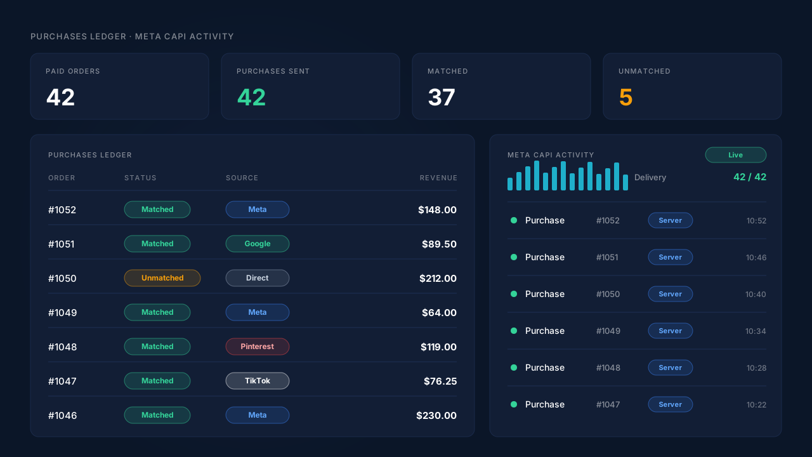This screenshot has height=457, width=812.
Task: Click the $76.25 revenue value
Action: [440, 381]
